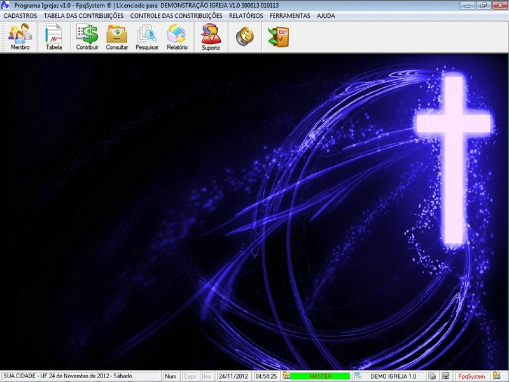Image resolution: width=509 pixels, height=382 pixels.
Task: Open the AJUDA menu
Action: 326,15
